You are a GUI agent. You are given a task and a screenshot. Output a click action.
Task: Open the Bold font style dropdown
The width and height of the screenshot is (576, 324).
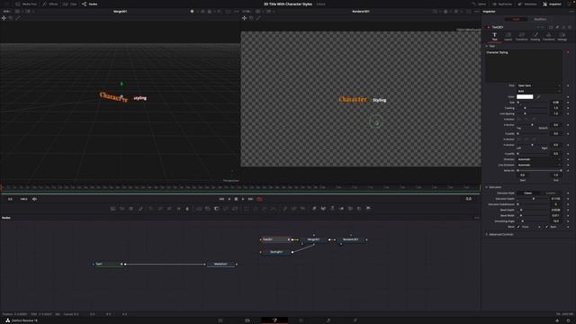pyautogui.click(x=539, y=91)
